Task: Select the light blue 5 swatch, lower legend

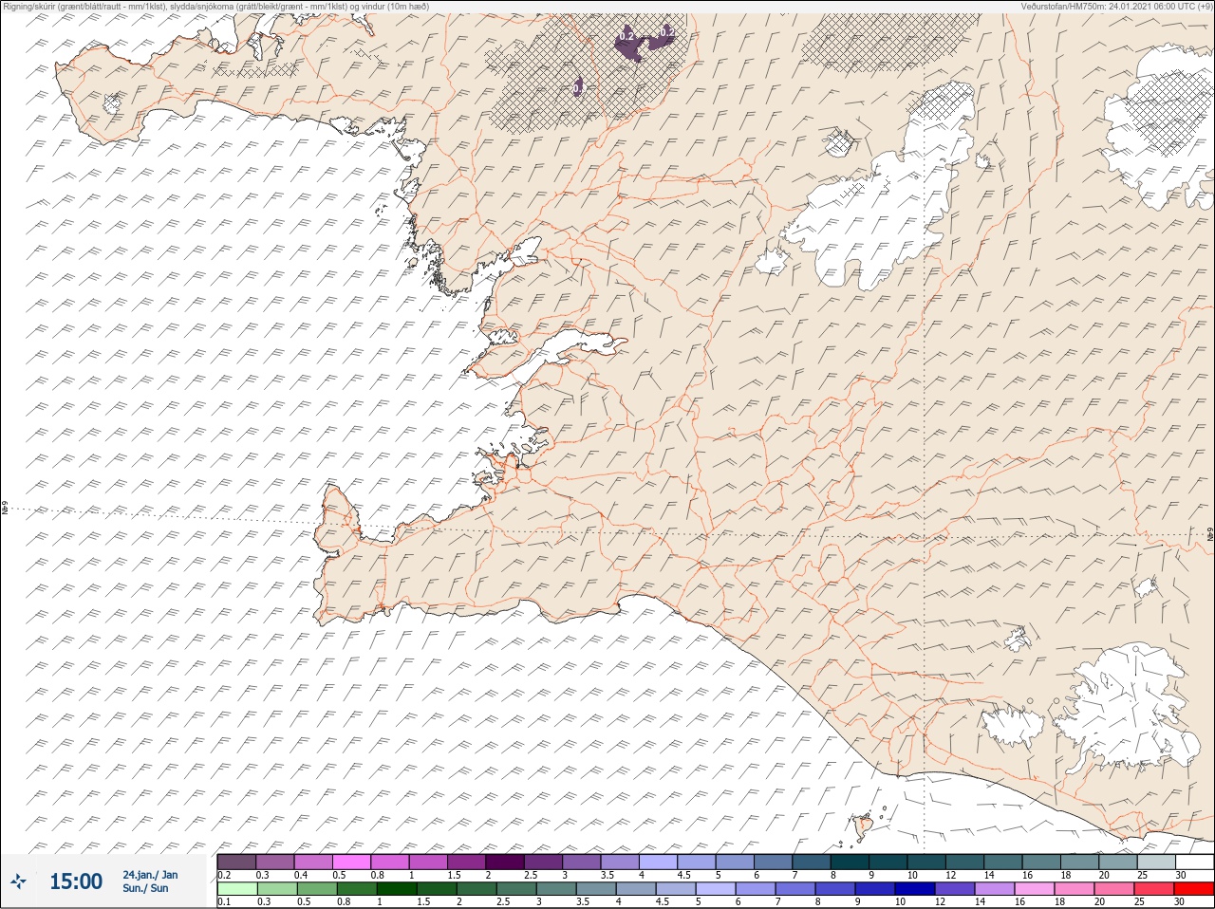Action: [715, 889]
